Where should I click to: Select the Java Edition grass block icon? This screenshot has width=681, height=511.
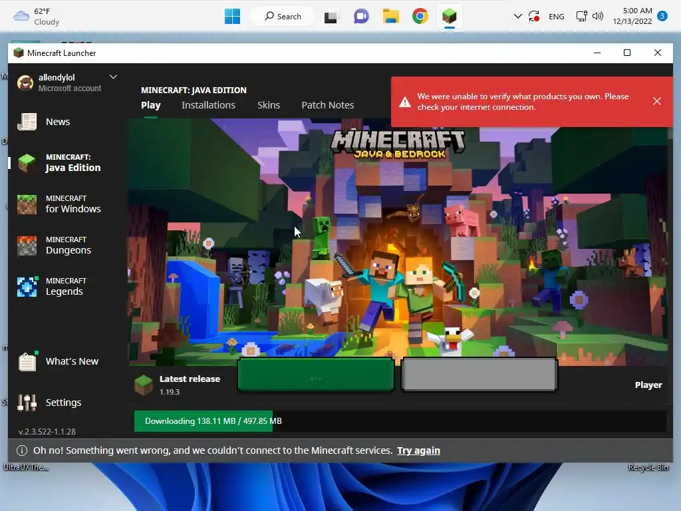27,163
